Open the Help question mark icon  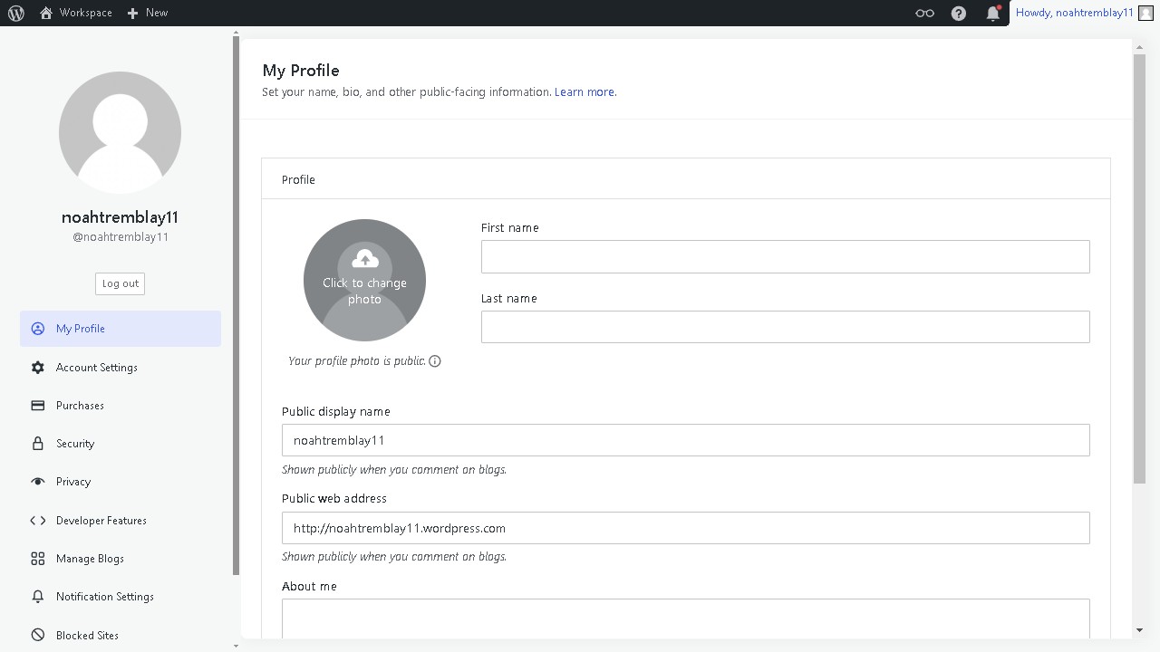tap(959, 13)
